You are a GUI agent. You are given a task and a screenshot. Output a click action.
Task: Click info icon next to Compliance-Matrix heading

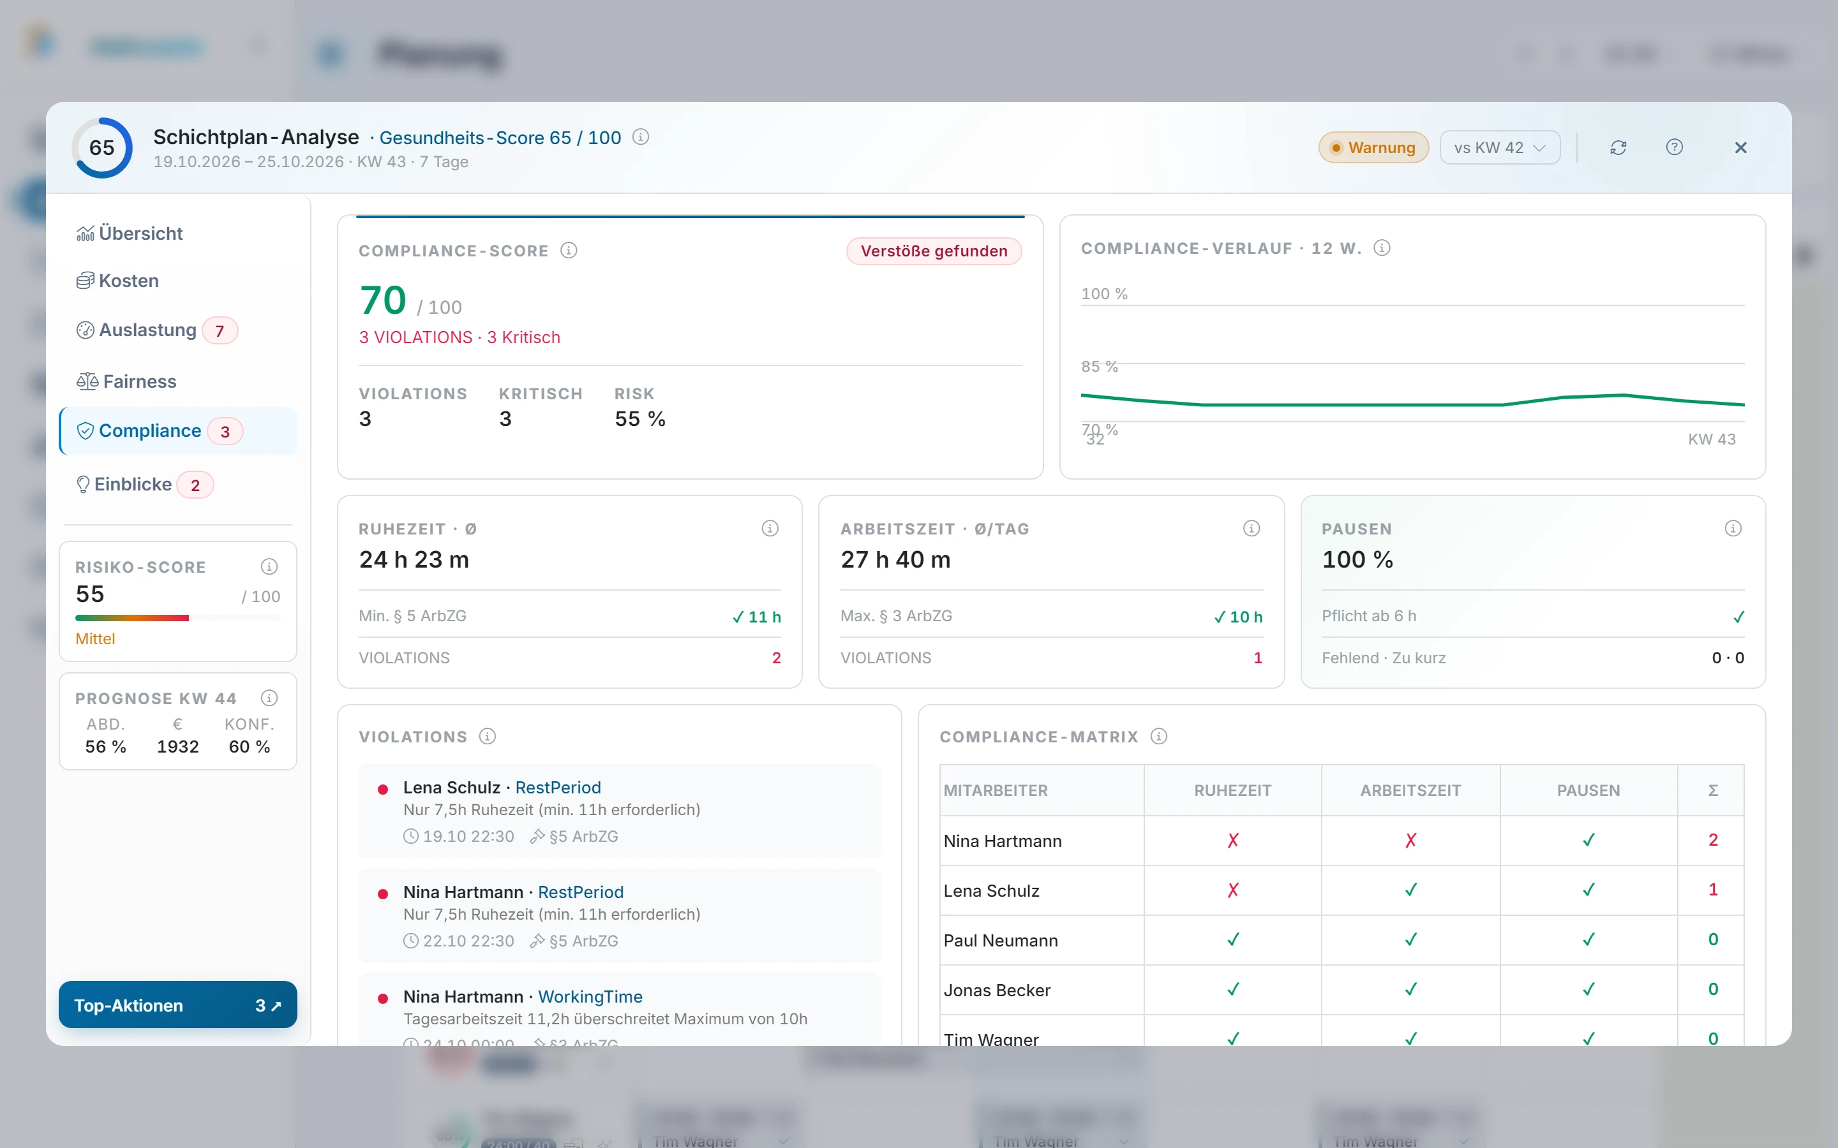click(x=1159, y=737)
